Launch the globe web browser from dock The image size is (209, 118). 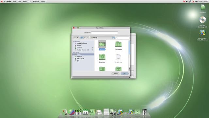pyautogui.click(x=72, y=112)
